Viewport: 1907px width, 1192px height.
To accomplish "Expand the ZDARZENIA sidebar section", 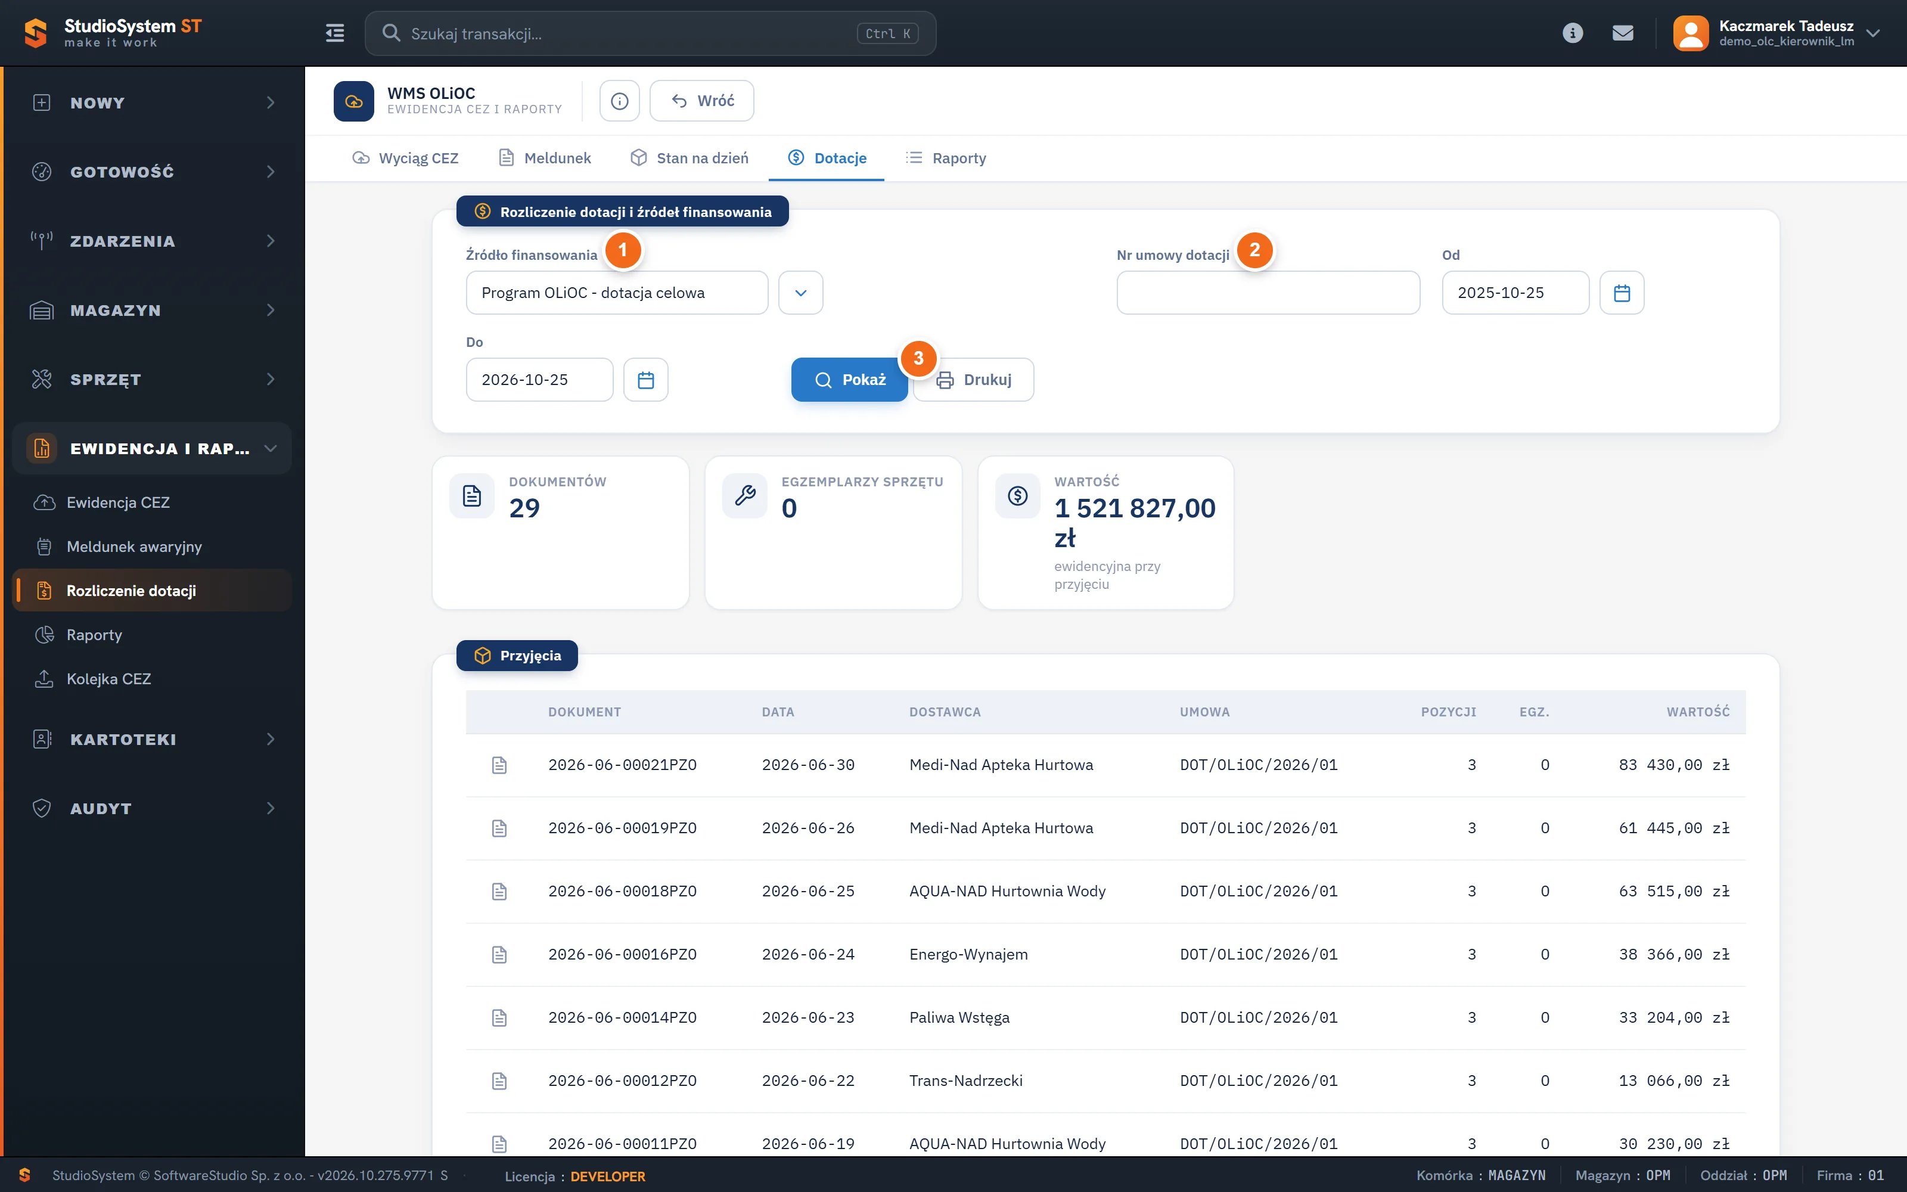I will [x=152, y=241].
